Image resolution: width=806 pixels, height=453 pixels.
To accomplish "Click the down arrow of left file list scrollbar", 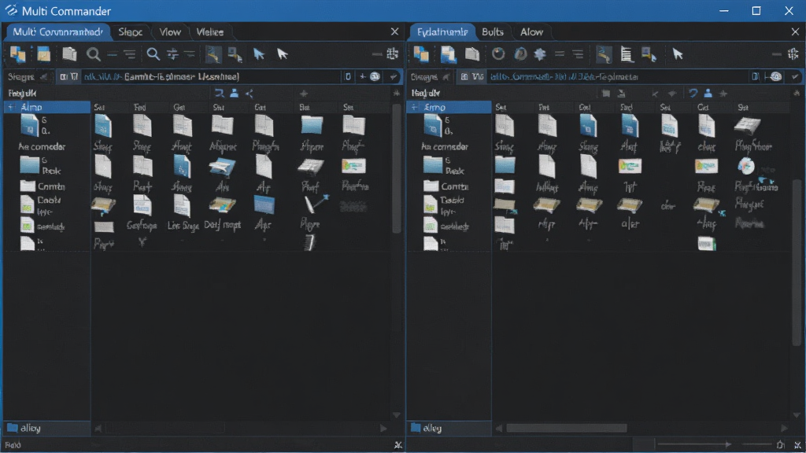I will tap(397, 414).
